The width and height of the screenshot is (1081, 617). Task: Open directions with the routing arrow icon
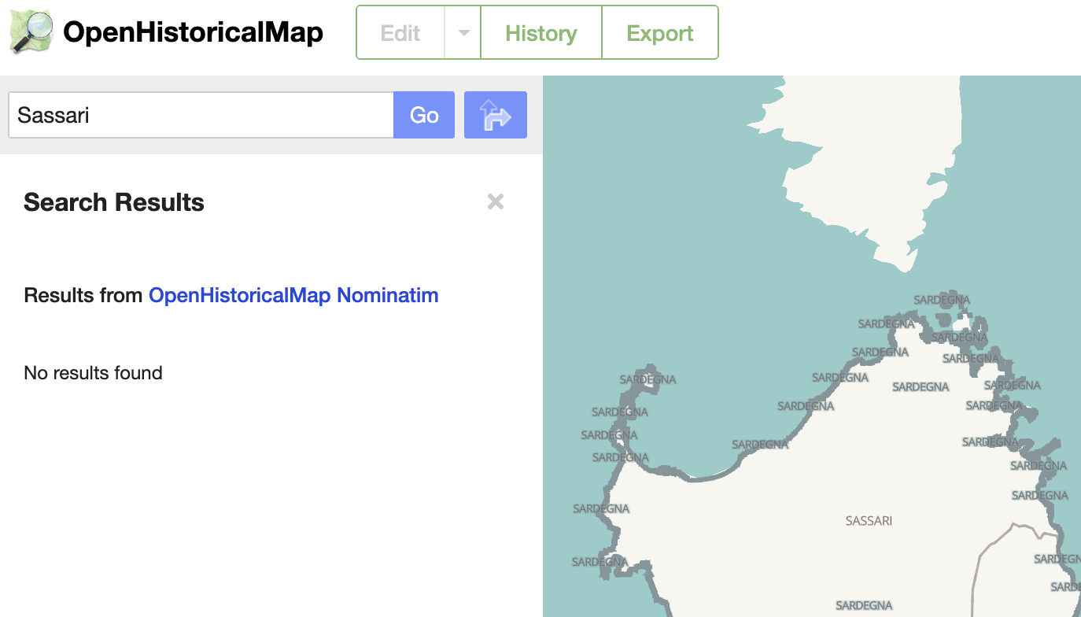click(x=495, y=115)
